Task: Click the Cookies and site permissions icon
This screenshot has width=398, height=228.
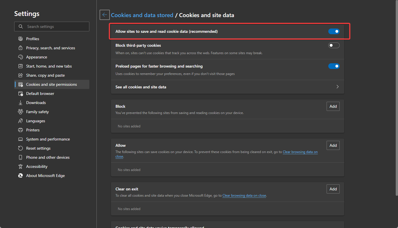Action: pos(20,84)
